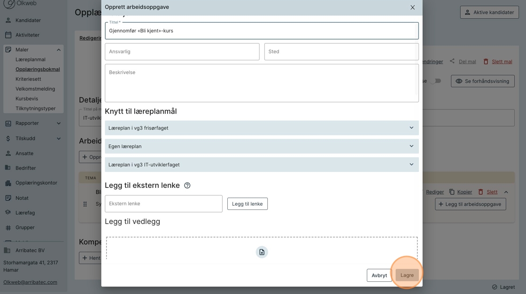Click the Opplæringskontor office icon

point(8,183)
